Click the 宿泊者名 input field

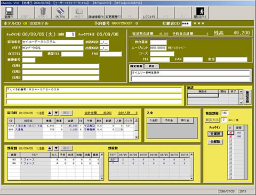(53, 42)
